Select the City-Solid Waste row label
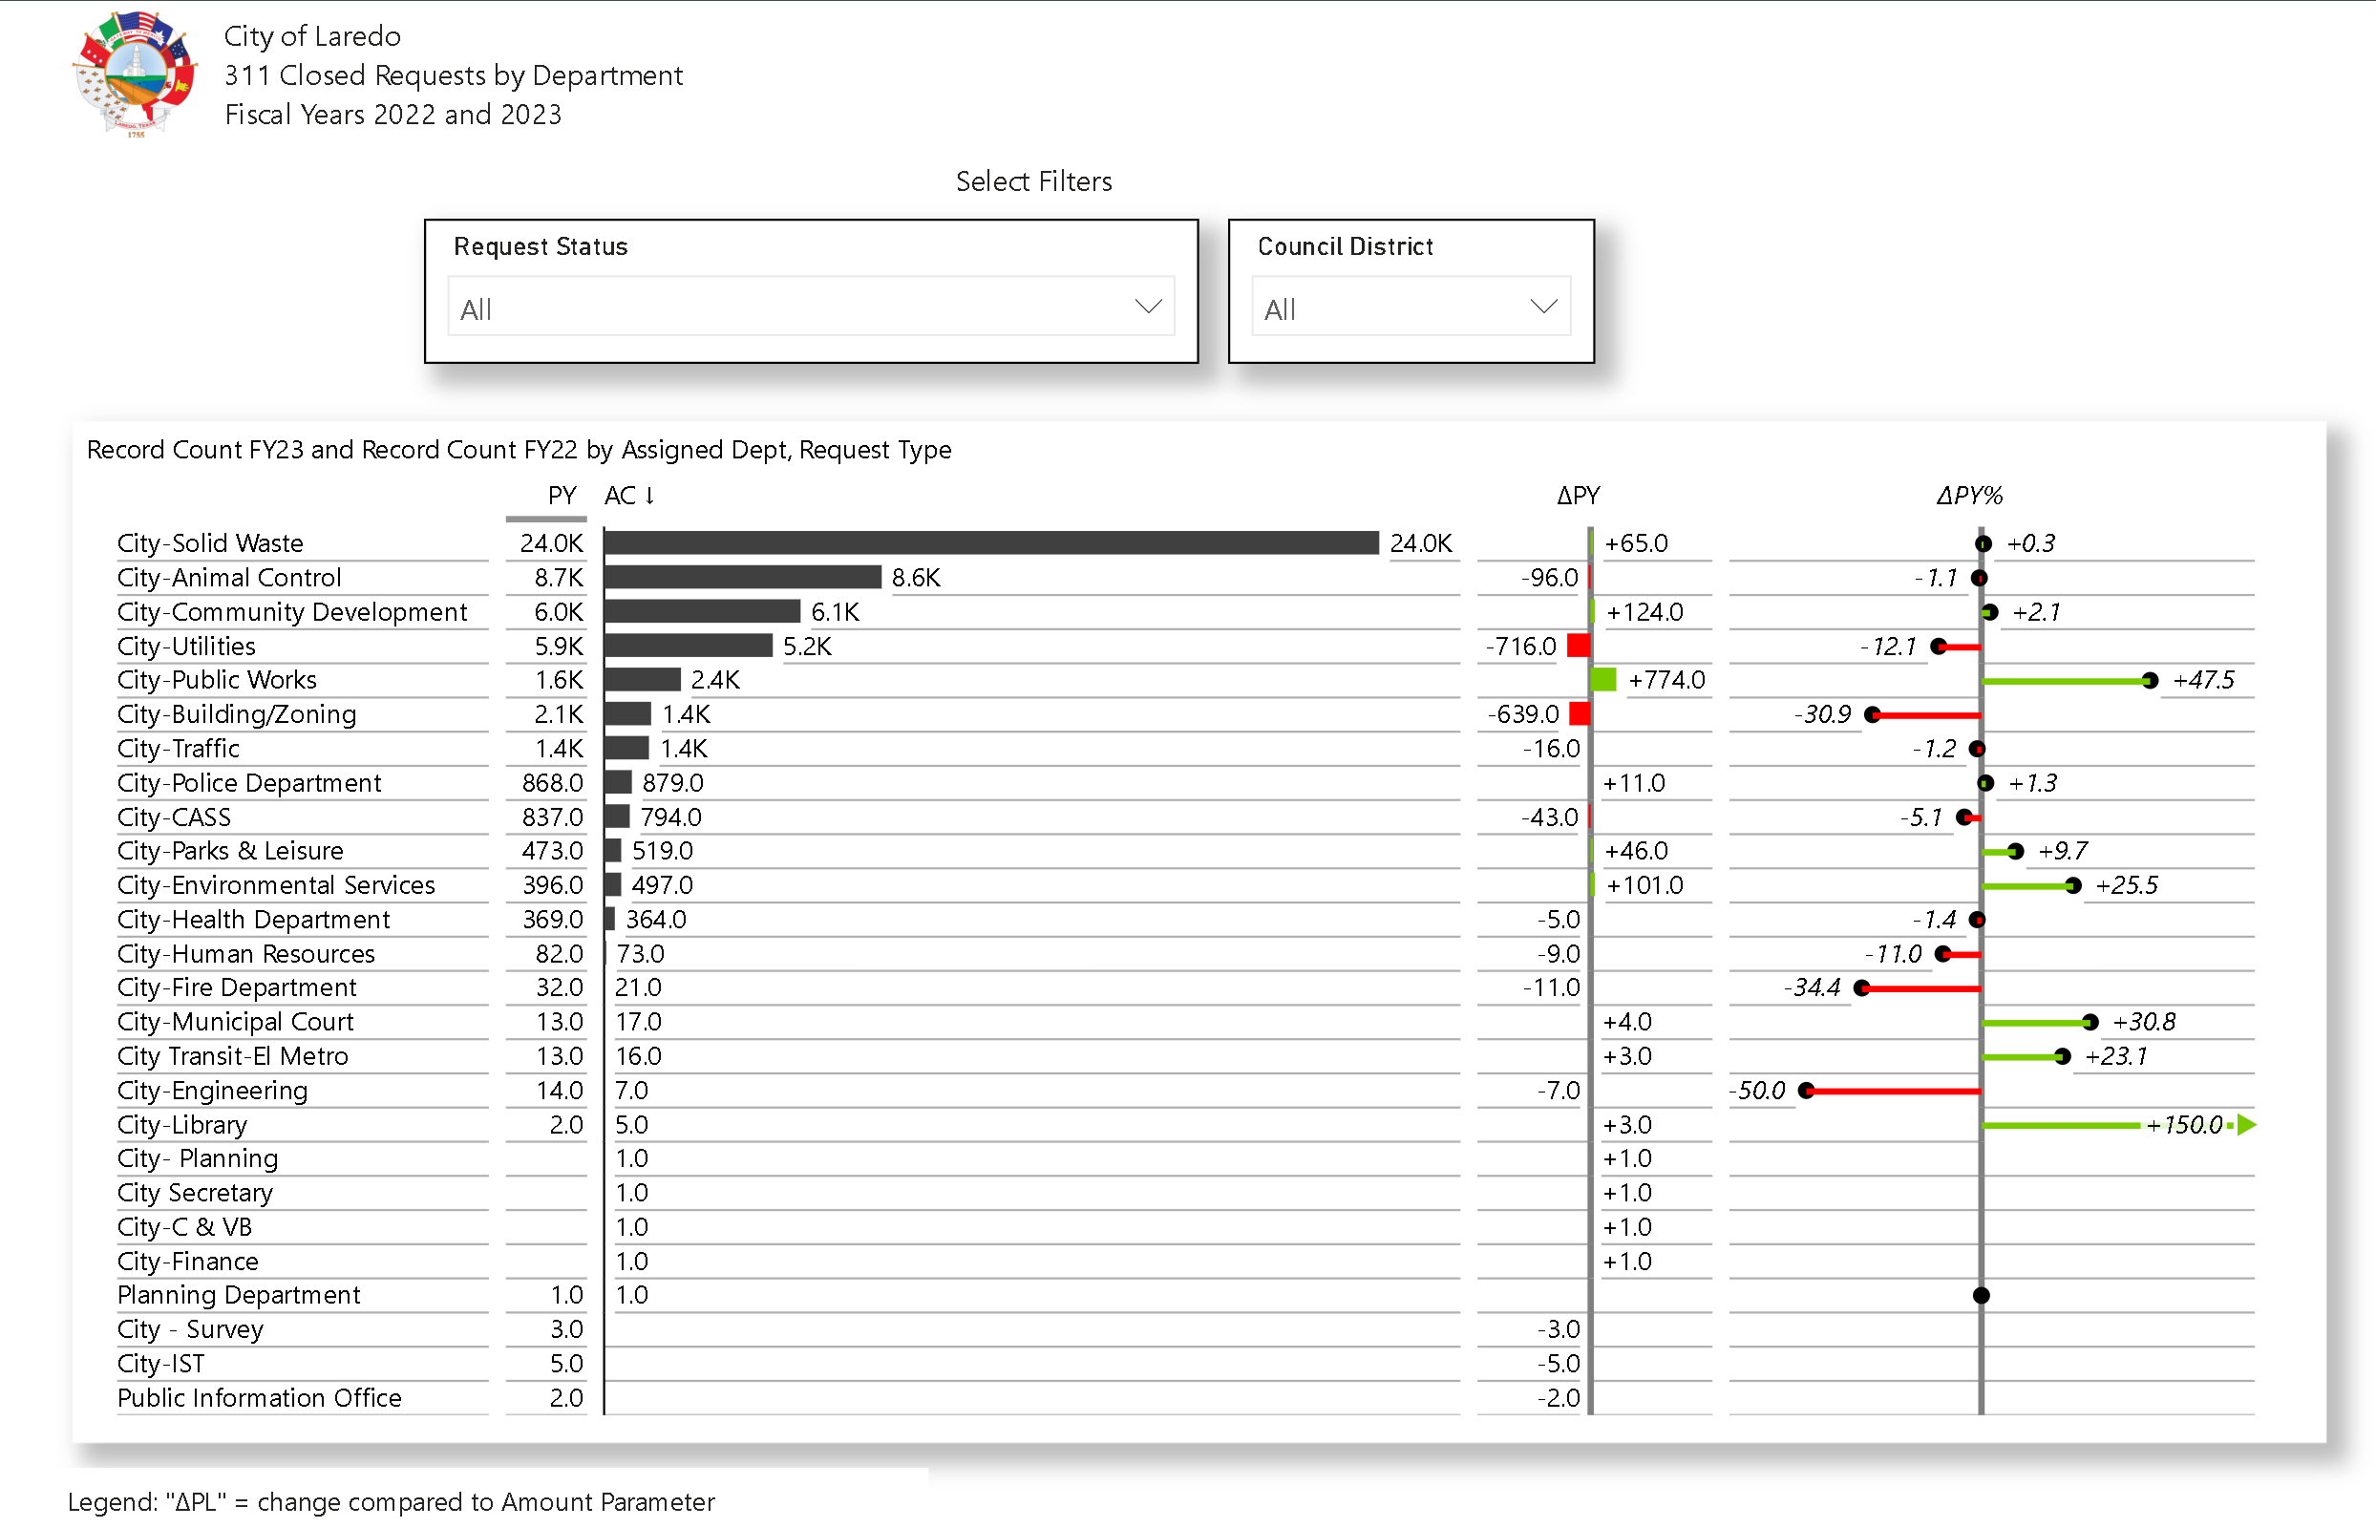2376x1528 pixels. [210, 543]
